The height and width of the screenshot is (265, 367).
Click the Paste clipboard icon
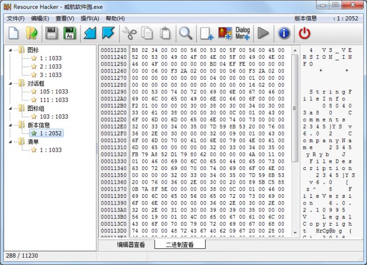click(x=165, y=33)
